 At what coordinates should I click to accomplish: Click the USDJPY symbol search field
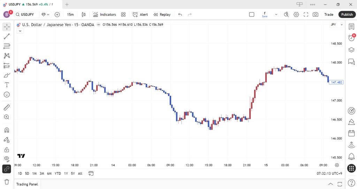[27, 15]
